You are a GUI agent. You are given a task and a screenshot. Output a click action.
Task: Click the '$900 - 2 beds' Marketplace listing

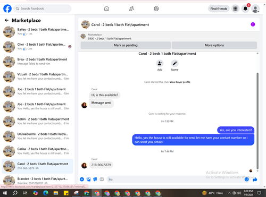[110, 38]
